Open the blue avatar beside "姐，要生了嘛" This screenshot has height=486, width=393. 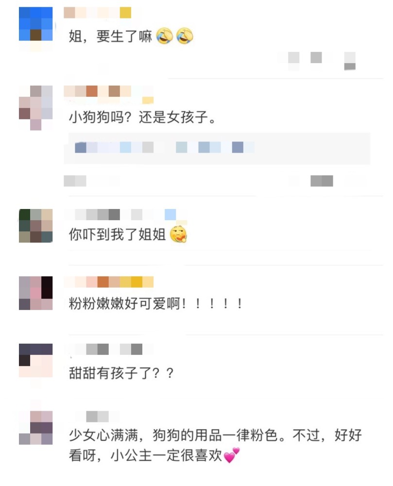click(x=35, y=24)
